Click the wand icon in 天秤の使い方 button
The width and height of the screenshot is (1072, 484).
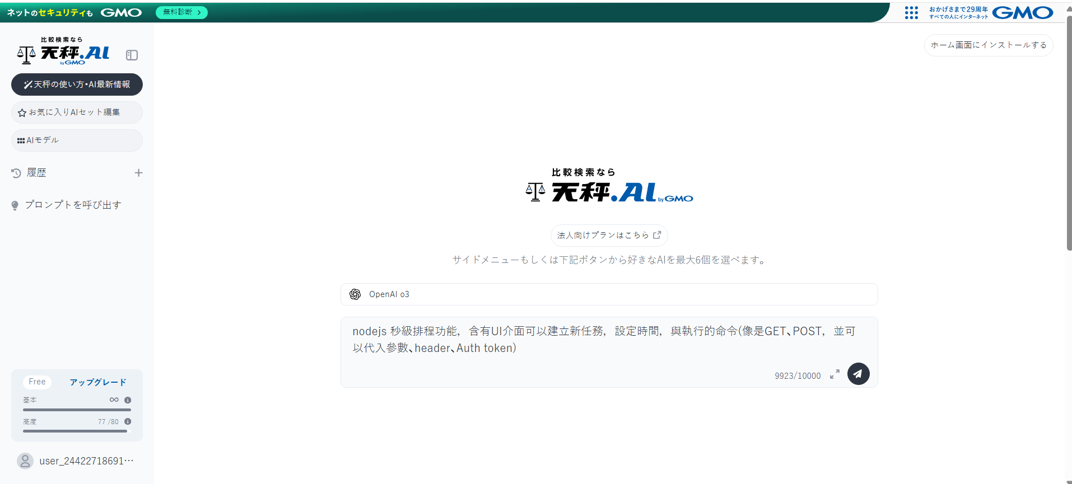[28, 84]
